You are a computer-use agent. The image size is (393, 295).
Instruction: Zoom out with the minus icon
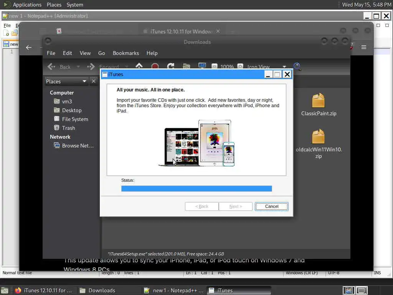click(214, 66)
